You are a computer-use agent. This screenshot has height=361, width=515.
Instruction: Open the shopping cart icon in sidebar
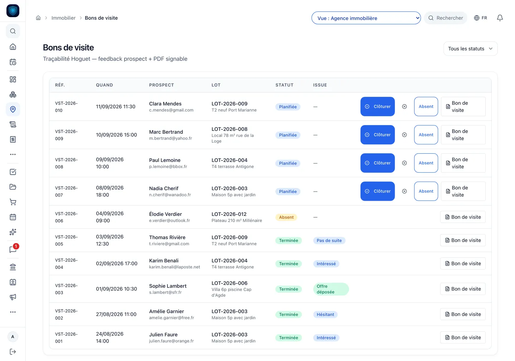pos(13,202)
